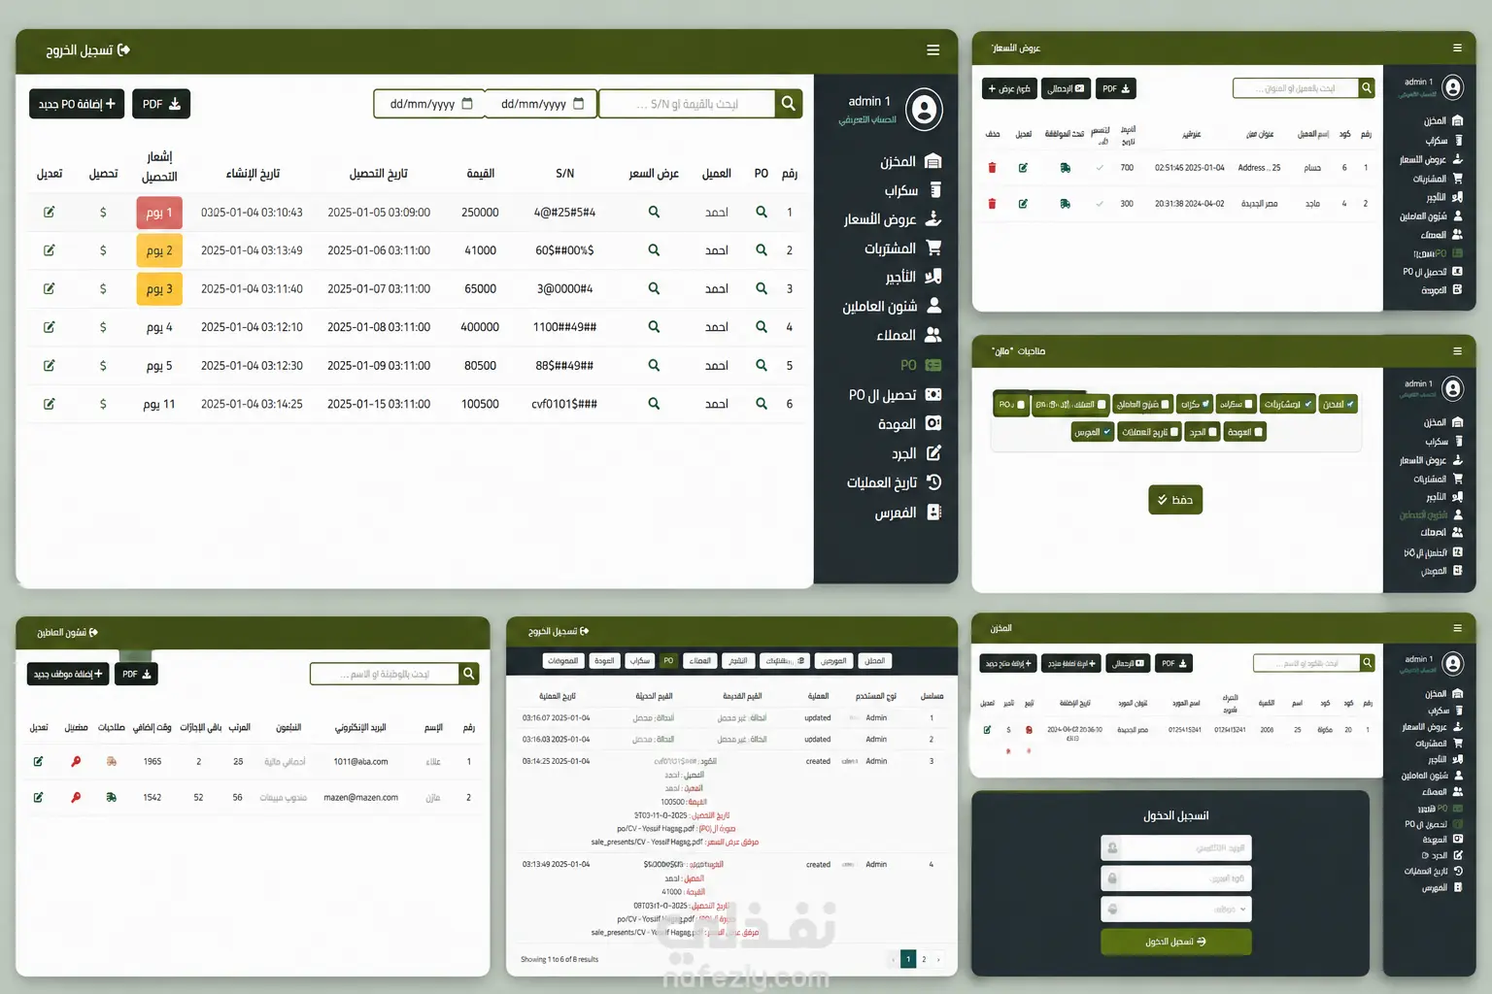This screenshot has width=1492, height=994.
Task: Select the PO tab in the operations log
Action: (668, 661)
